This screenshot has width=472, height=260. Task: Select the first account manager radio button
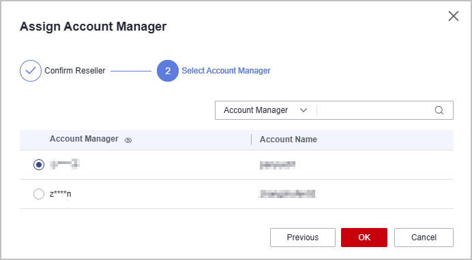tap(39, 165)
